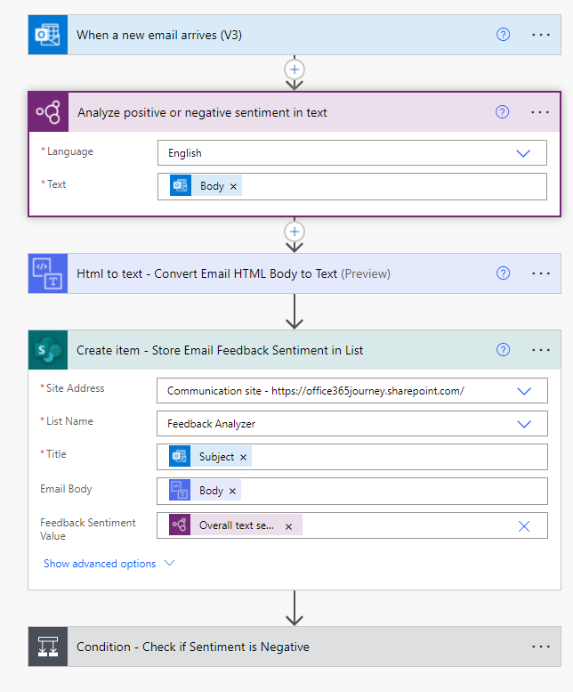Expand the English language dropdown

(x=351, y=153)
